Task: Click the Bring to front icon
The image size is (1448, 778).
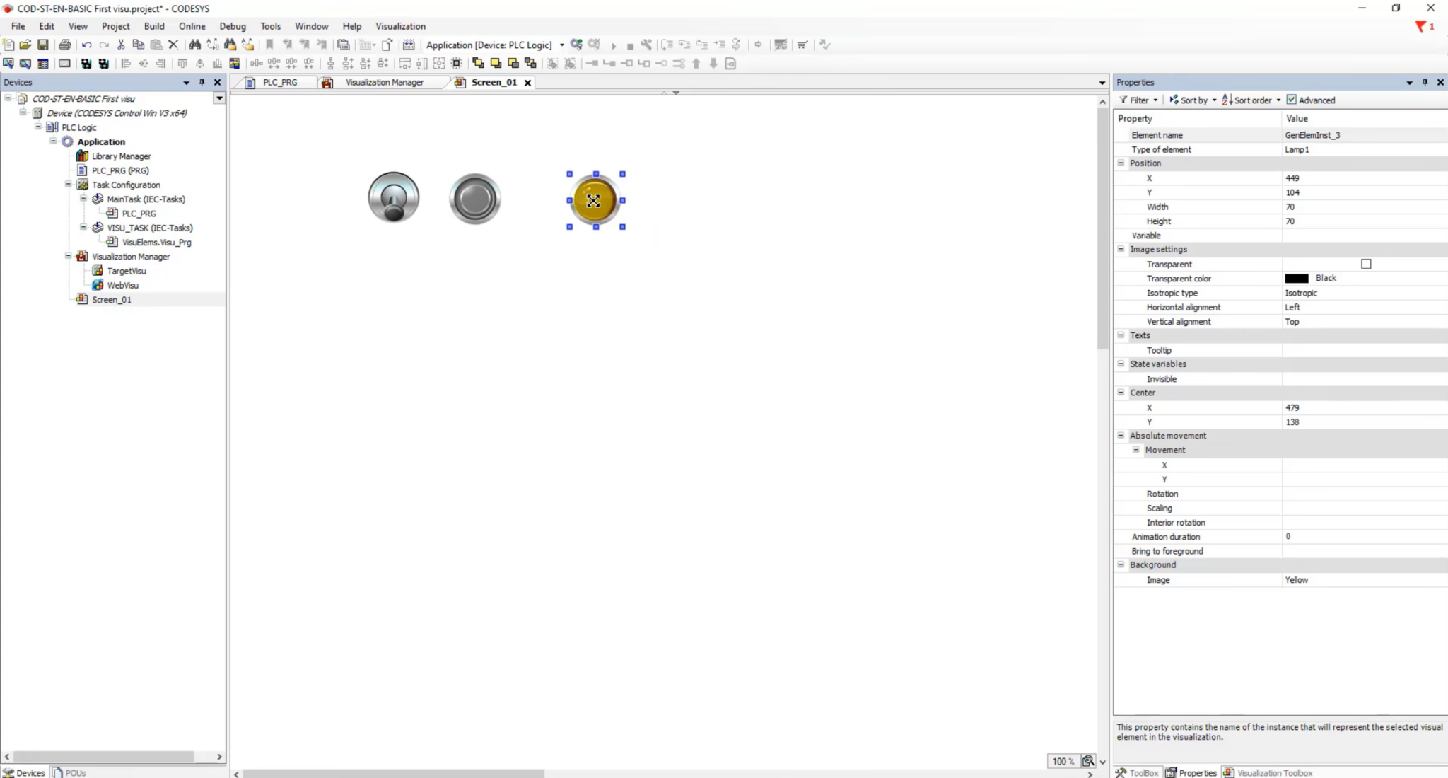Action: (x=479, y=64)
